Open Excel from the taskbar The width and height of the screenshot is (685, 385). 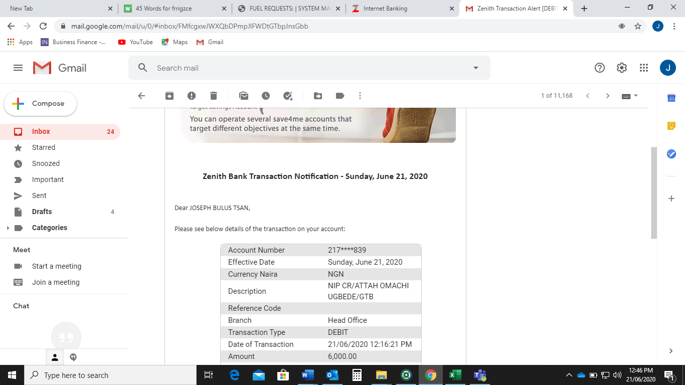point(455,375)
